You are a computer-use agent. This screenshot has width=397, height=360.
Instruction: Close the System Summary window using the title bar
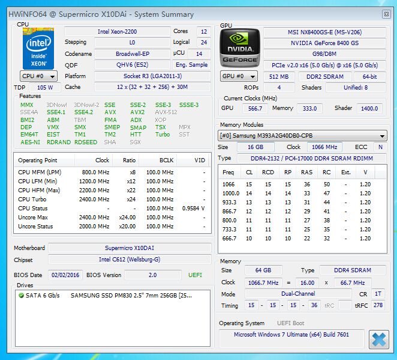click(386, 14)
